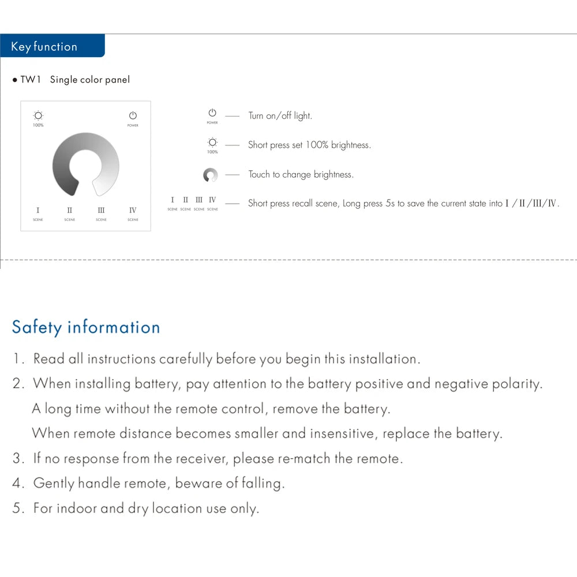
Task: Click the 'Short press recall scene' description
Action: pyautogui.click(x=404, y=203)
